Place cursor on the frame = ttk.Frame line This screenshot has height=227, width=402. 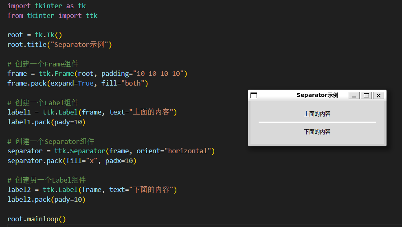(x=97, y=73)
